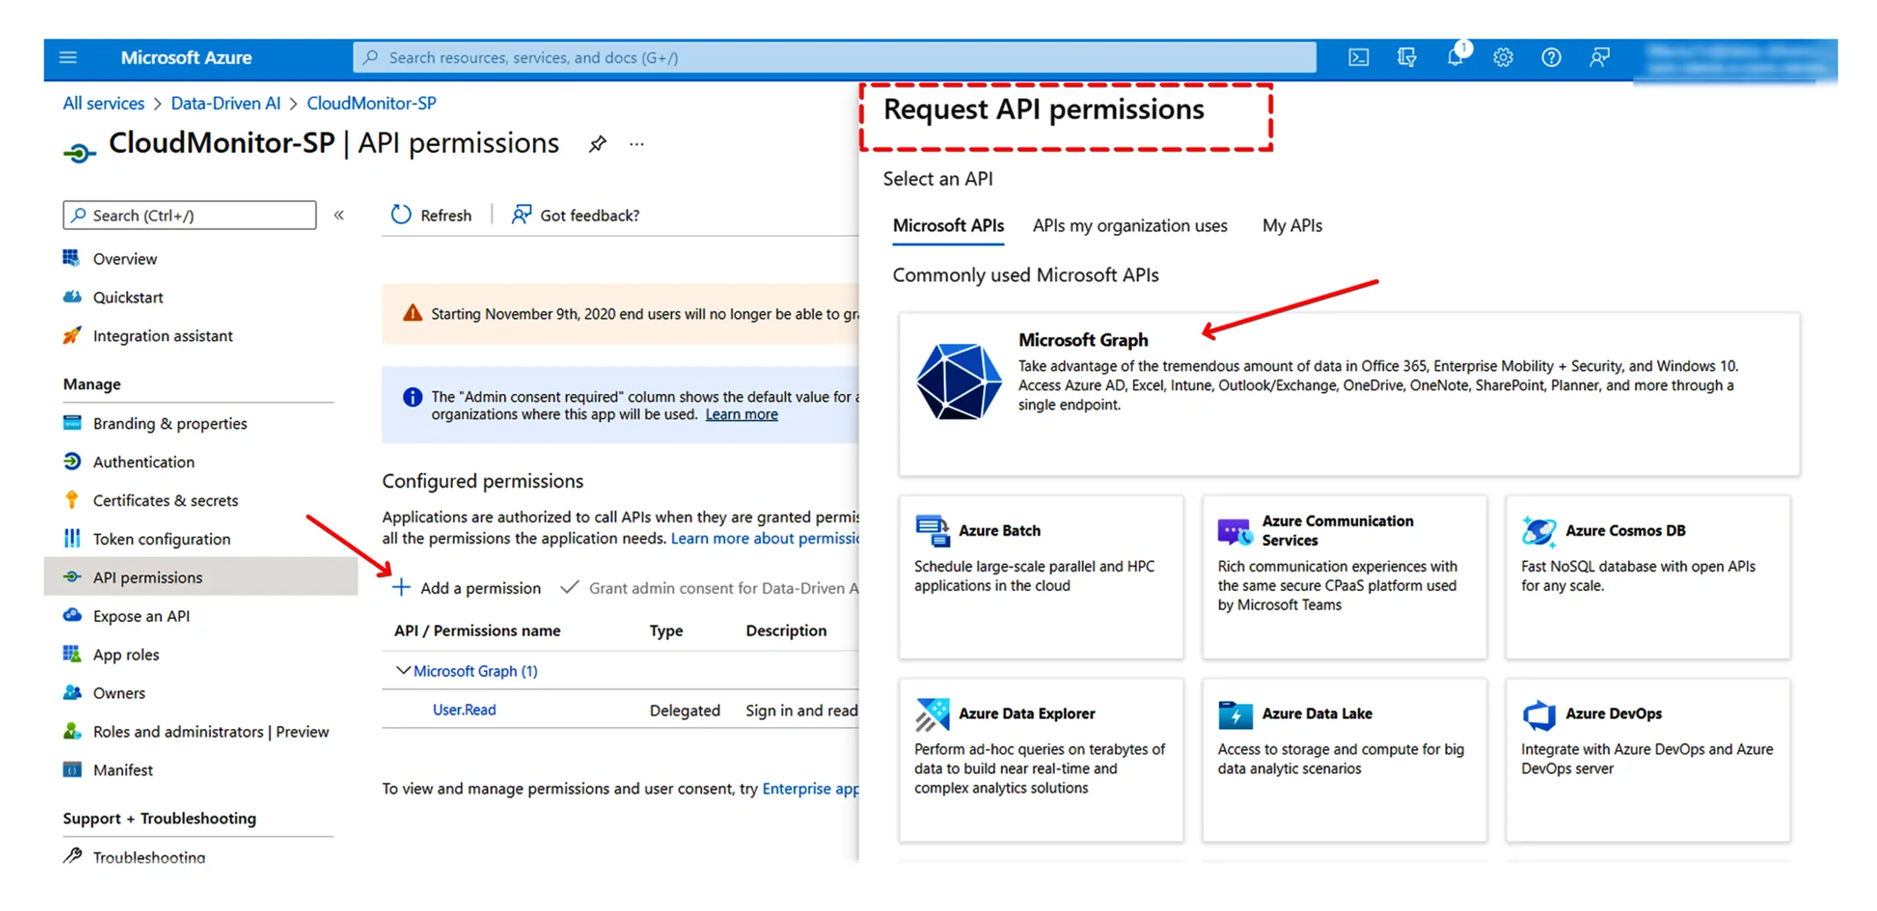Viewport: 1877px width, 911px height.
Task: Click the Branding & properties icon
Action: click(72, 423)
